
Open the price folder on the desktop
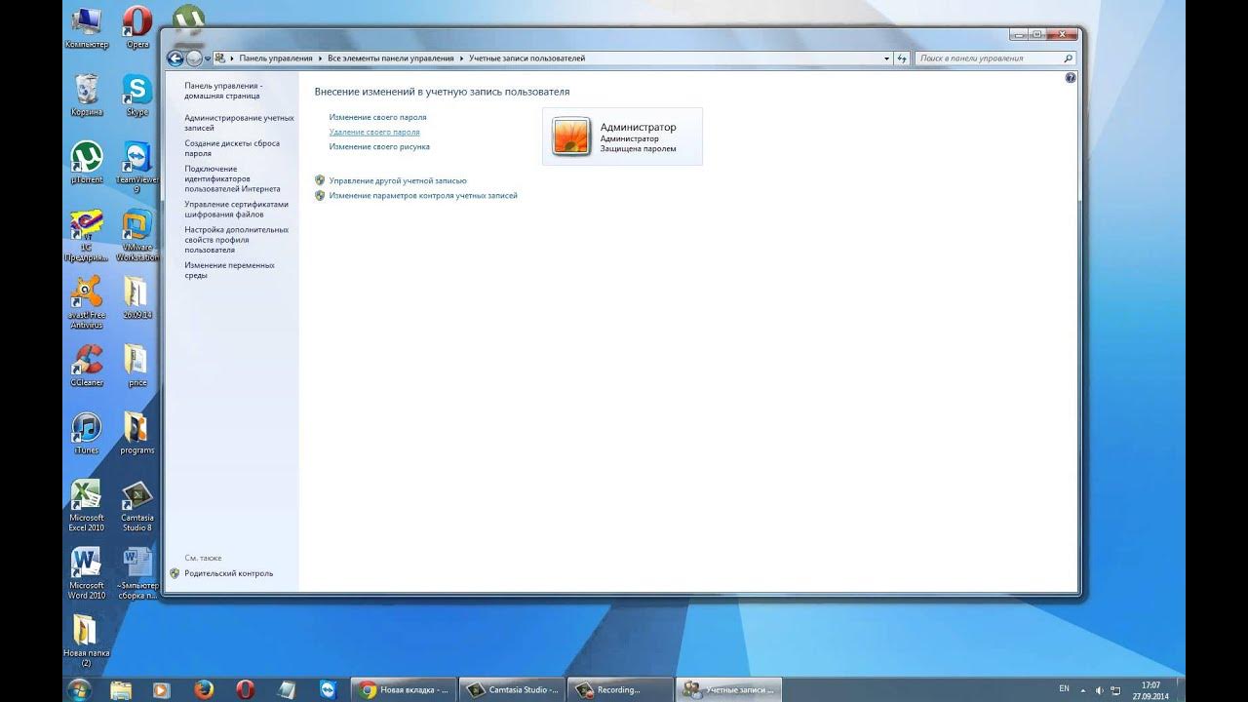coord(137,367)
